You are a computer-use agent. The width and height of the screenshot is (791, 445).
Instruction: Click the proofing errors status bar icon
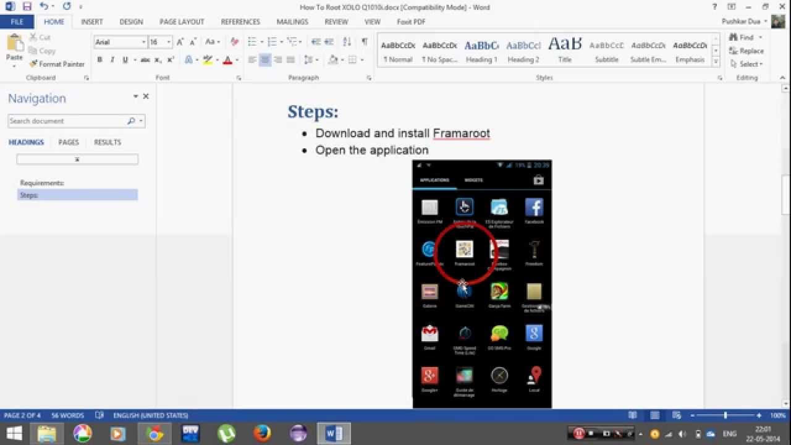pos(99,415)
